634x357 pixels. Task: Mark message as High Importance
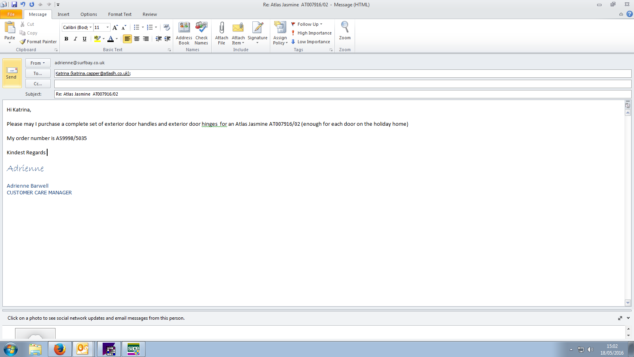(x=311, y=33)
